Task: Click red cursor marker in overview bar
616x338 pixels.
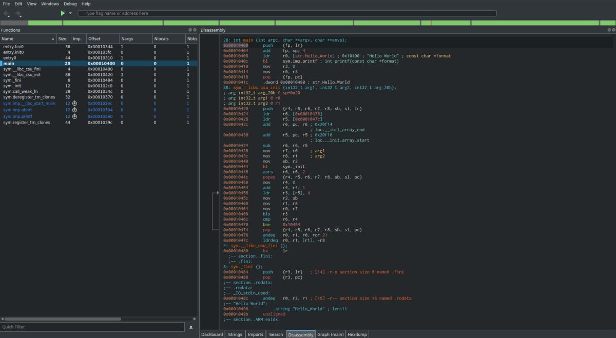Action: [x=431, y=23]
